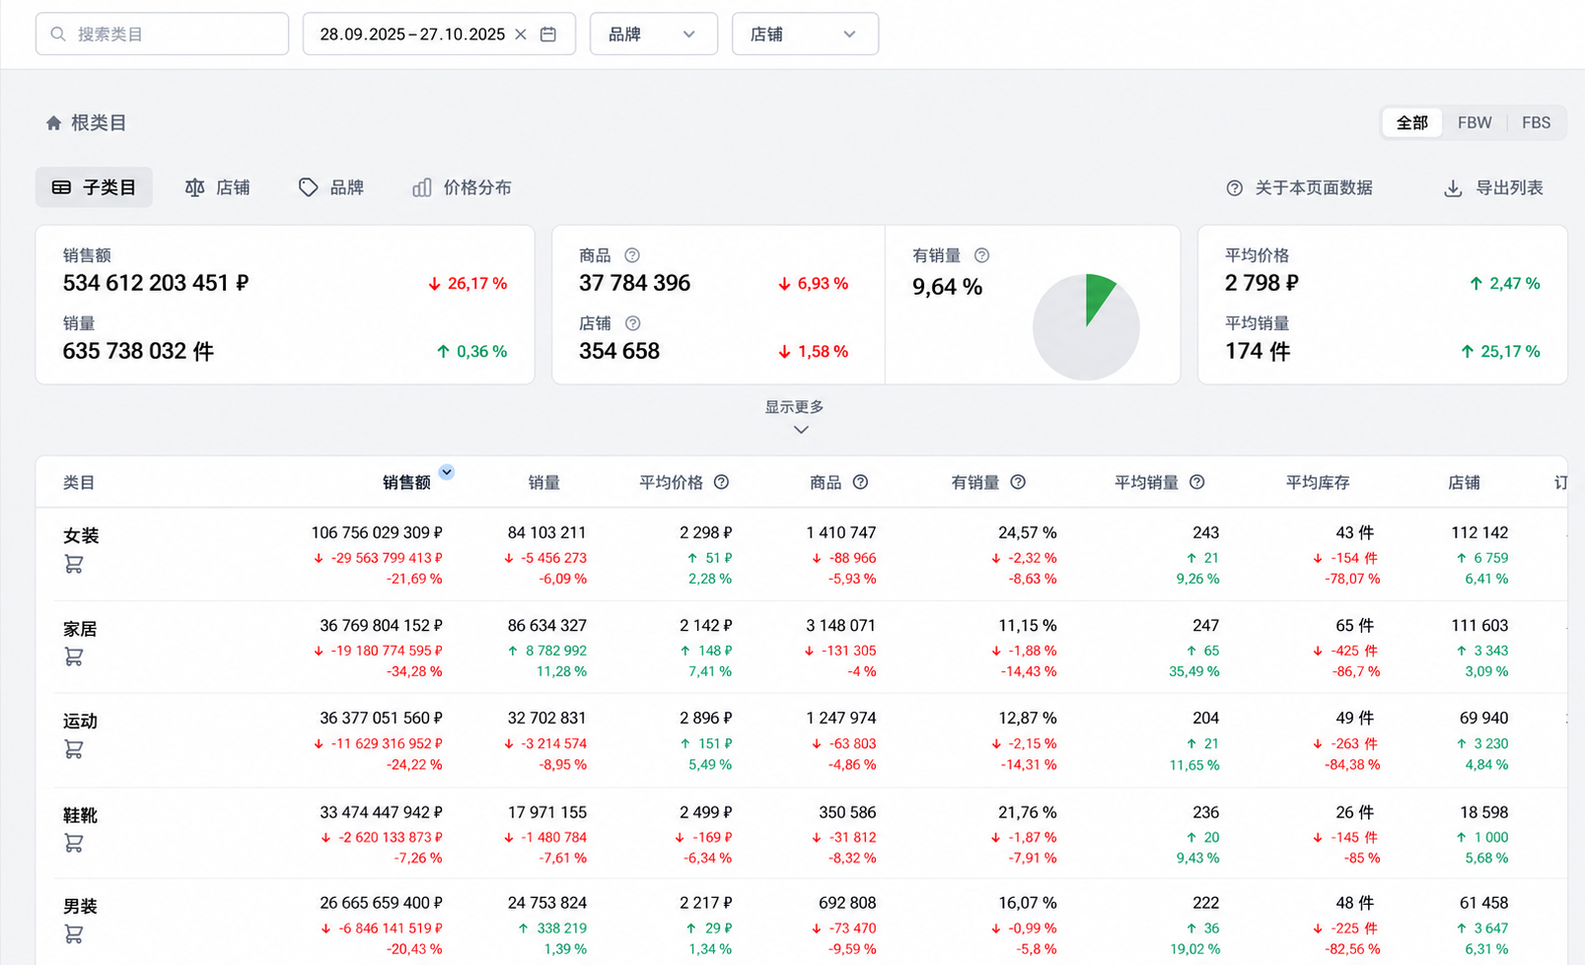Click the cart icon under 家居
The image size is (1585, 965).
pyautogui.click(x=74, y=656)
